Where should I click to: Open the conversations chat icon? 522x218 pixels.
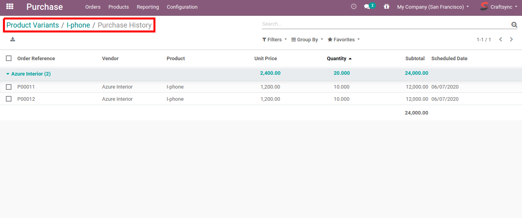[x=367, y=7]
